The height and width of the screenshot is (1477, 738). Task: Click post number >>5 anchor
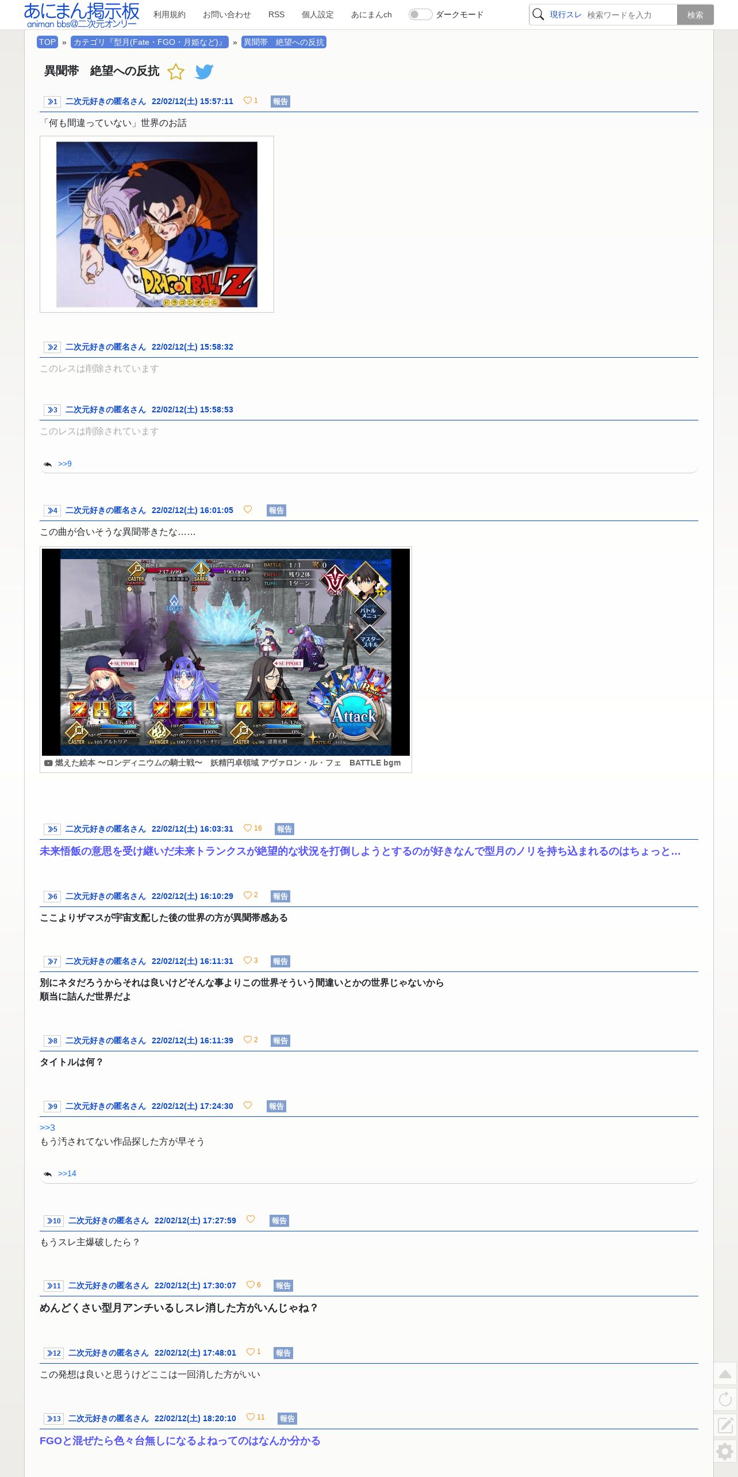[x=52, y=829]
